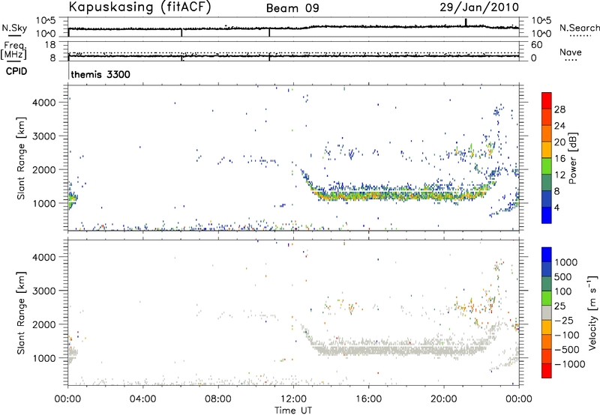Click the Time UT axis title

pyautogui.click(x=293, y=411)
